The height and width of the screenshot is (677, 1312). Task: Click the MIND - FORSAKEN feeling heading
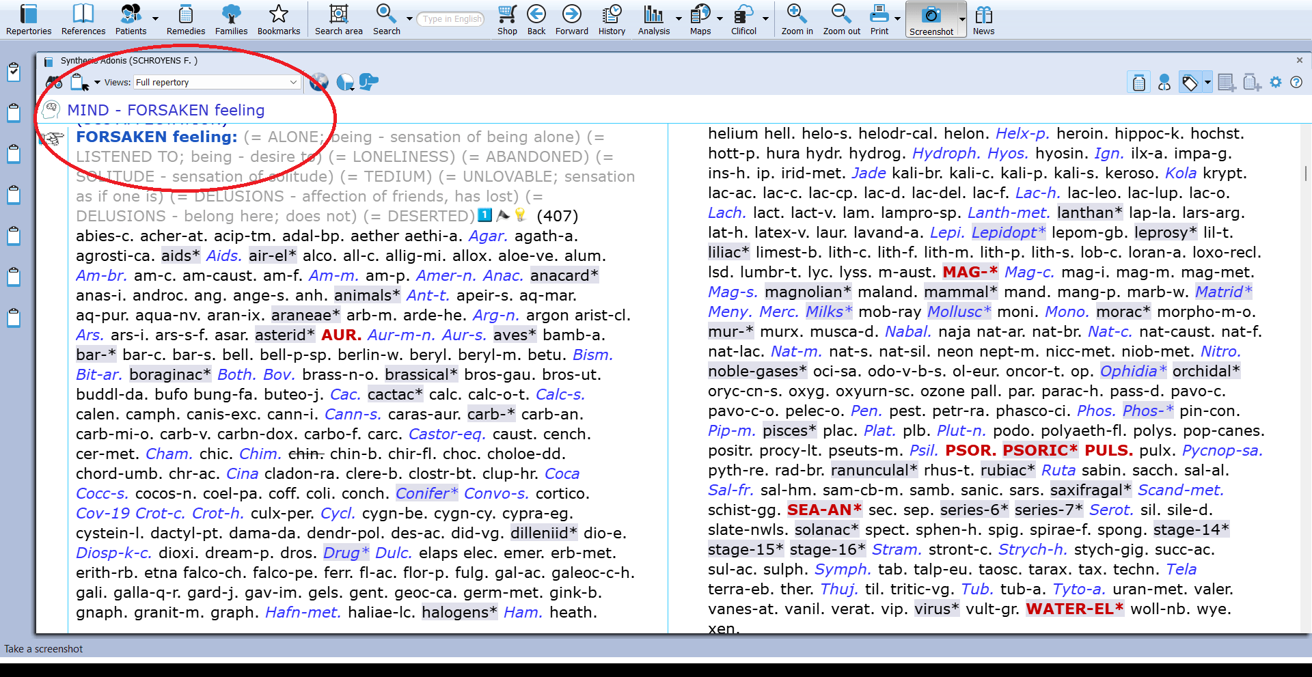(x=166, y=110)
